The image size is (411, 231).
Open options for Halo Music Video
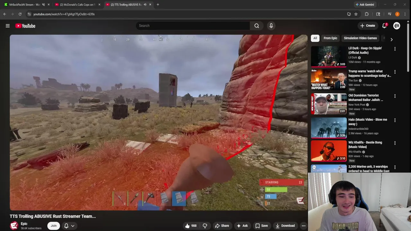[395, 120]
